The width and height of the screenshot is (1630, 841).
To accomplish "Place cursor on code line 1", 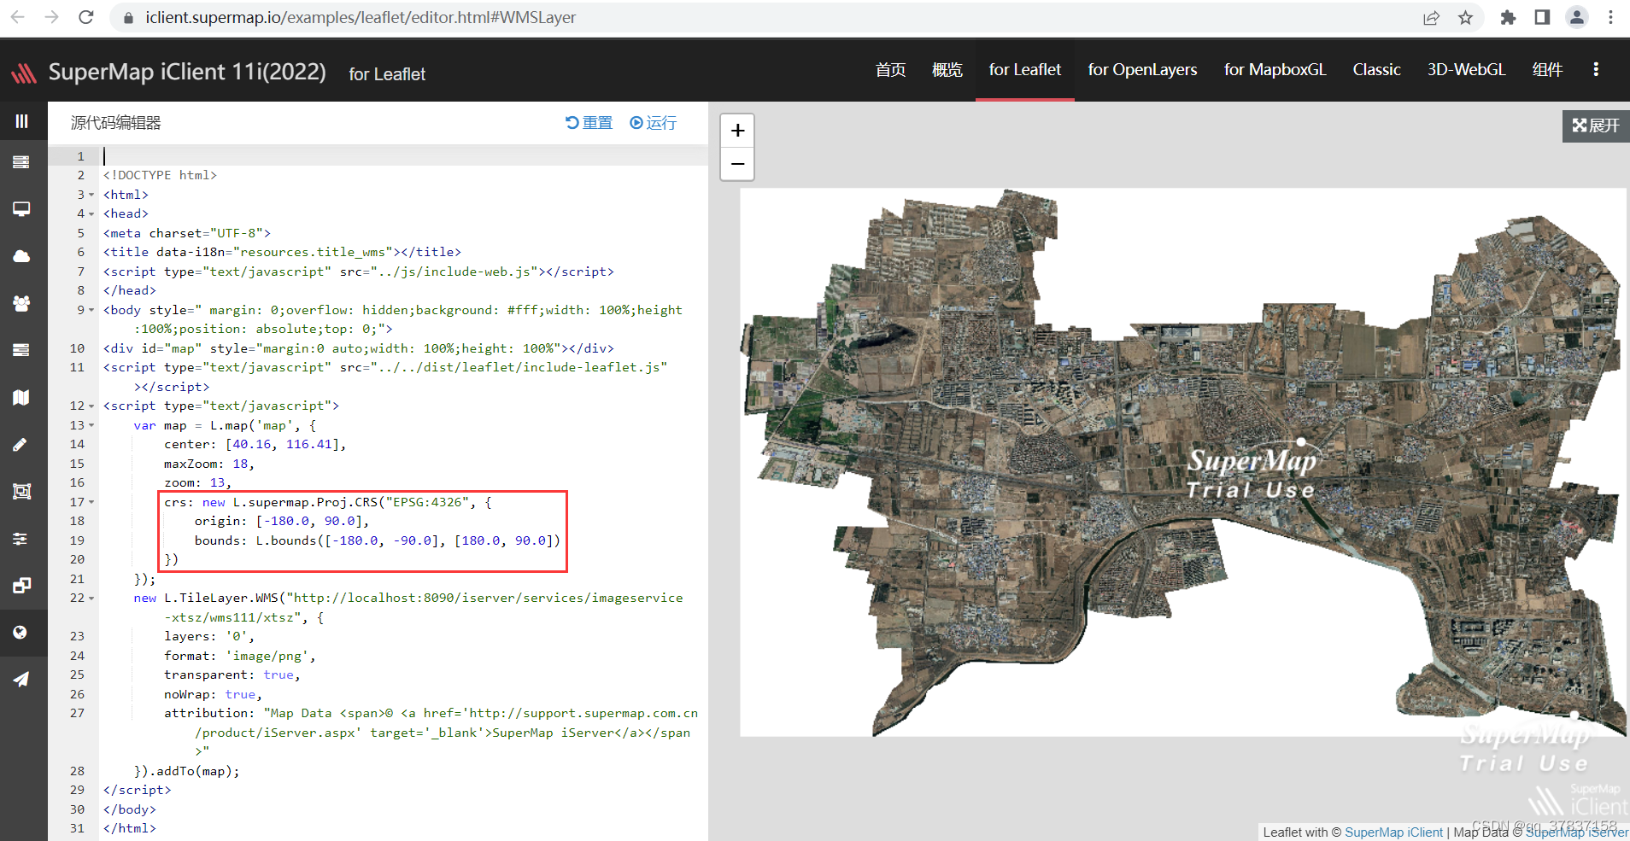I will [402, 156].
